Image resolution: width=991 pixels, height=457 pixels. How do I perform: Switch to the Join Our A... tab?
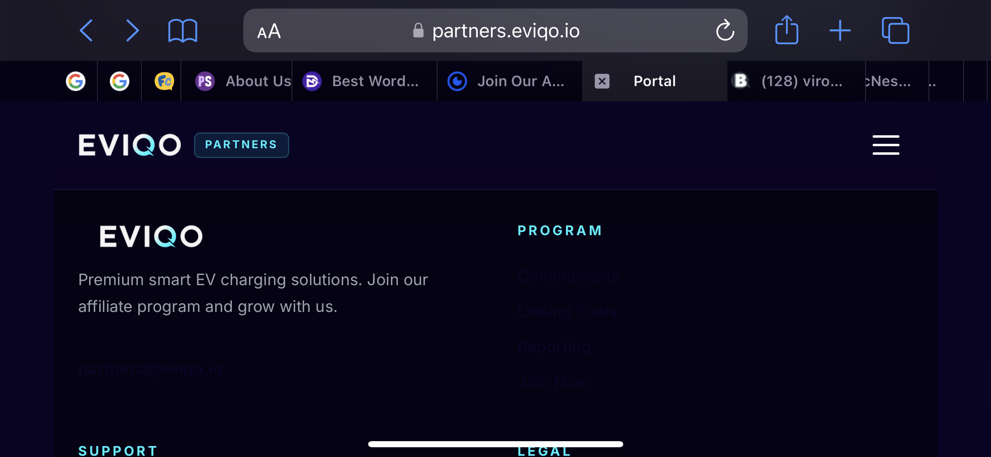pyautogui.click(x=510, y=81)
